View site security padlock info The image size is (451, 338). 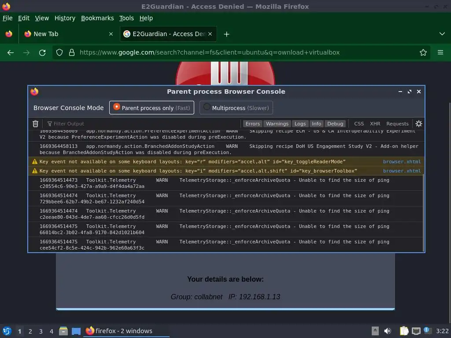(72, 52)
